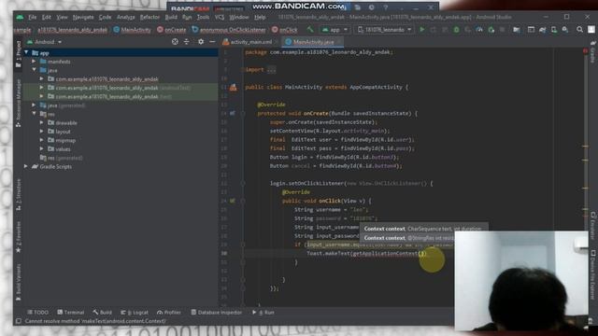This screenshot has height=336, width=598.
Task: Expand the layout folder
Action: point(41,132)
